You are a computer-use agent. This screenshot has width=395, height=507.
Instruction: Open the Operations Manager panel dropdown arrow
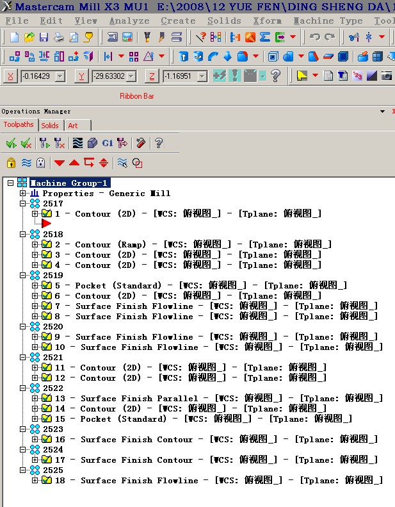tap(382, 112)
